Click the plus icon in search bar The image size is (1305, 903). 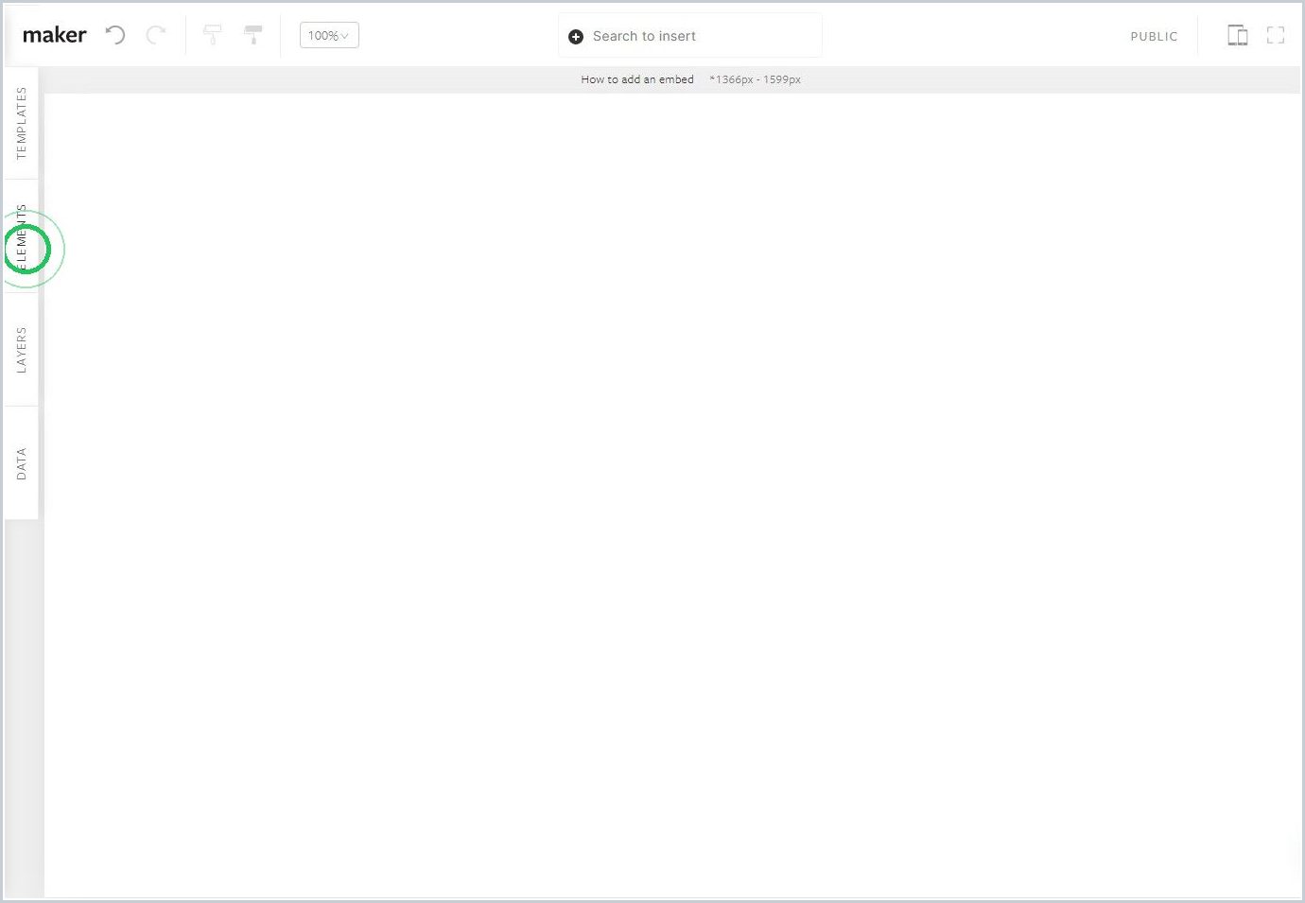click(576, 37)
